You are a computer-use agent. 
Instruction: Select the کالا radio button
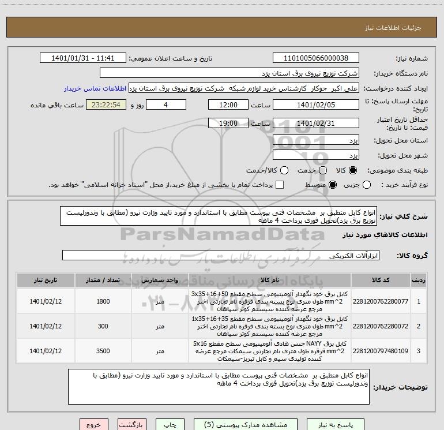pos(353,170)
